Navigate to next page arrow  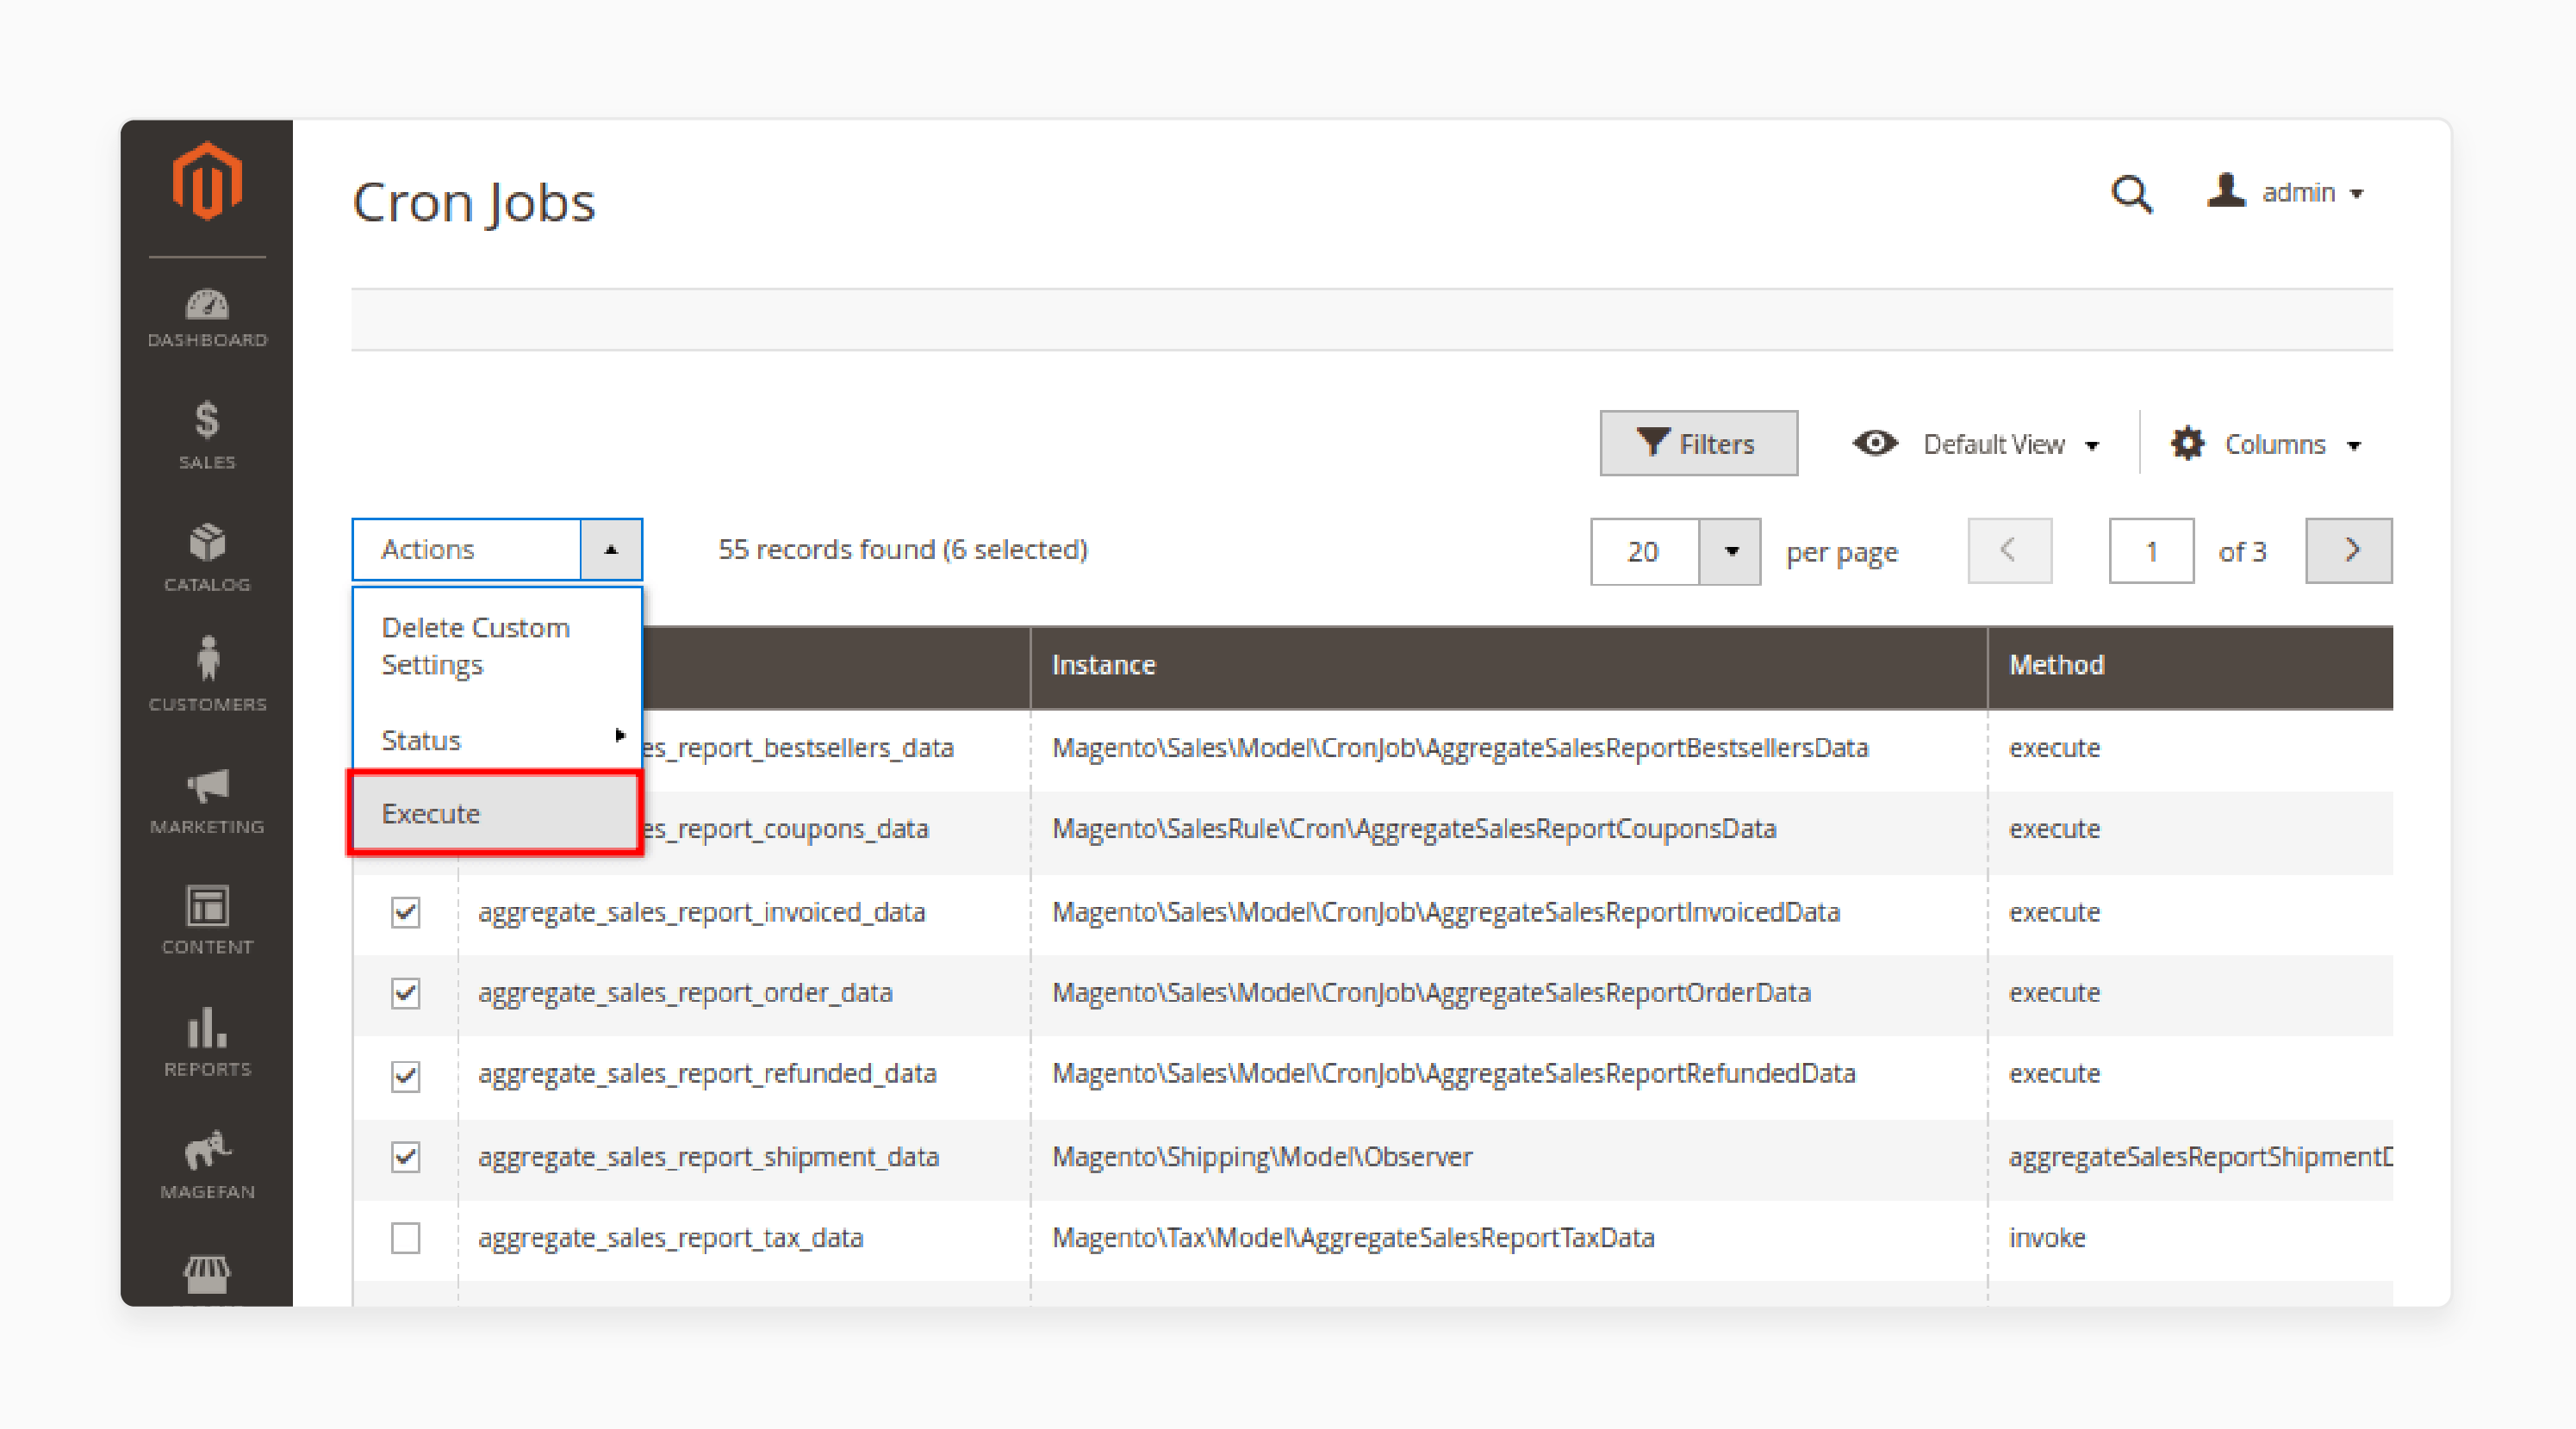pyautogui.click(x=2353, y=549)
